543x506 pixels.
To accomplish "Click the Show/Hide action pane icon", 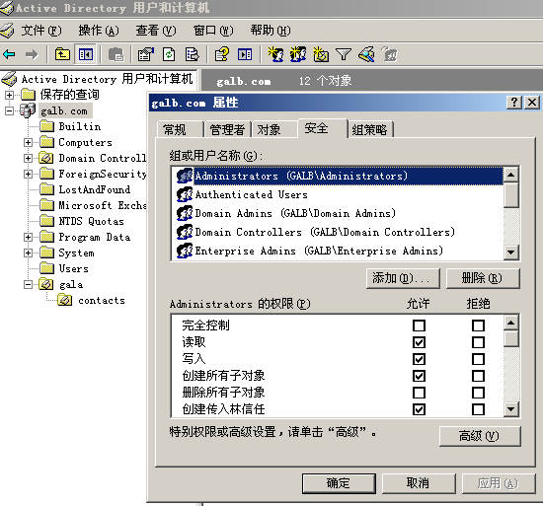I will coord(245,54).
